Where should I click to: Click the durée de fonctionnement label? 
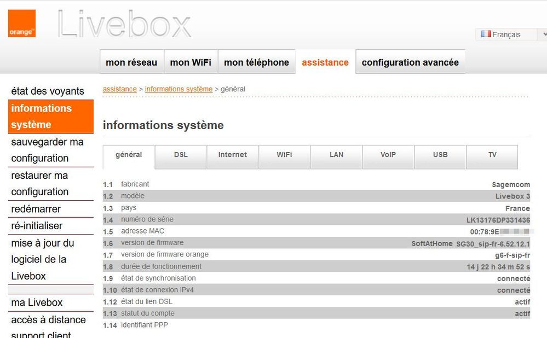tap(161, 266)
